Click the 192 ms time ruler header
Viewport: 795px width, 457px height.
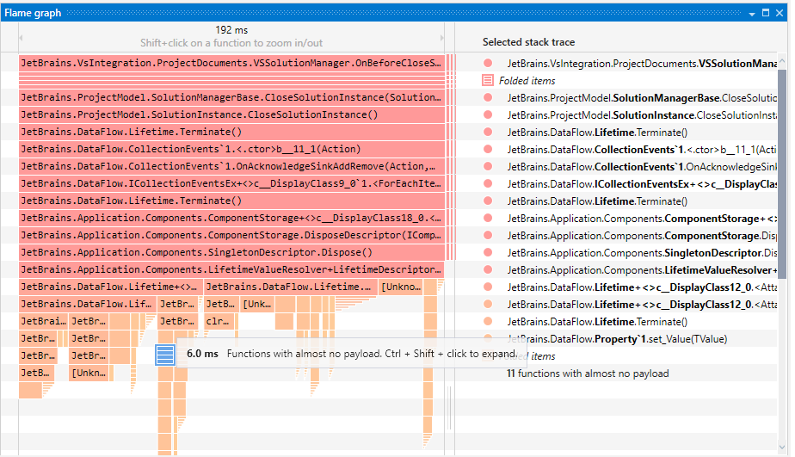click(231, 30)
